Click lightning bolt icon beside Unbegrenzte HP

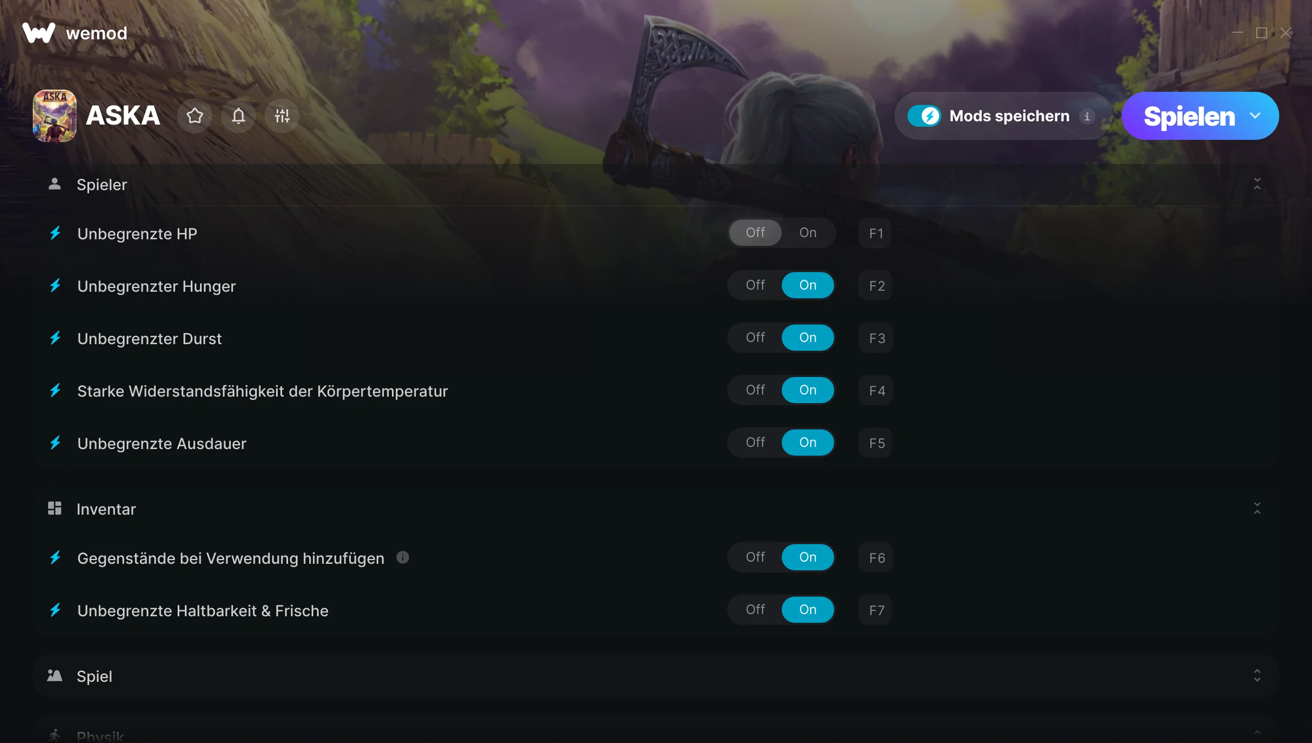pyautogui.click(x=55, y=233)
